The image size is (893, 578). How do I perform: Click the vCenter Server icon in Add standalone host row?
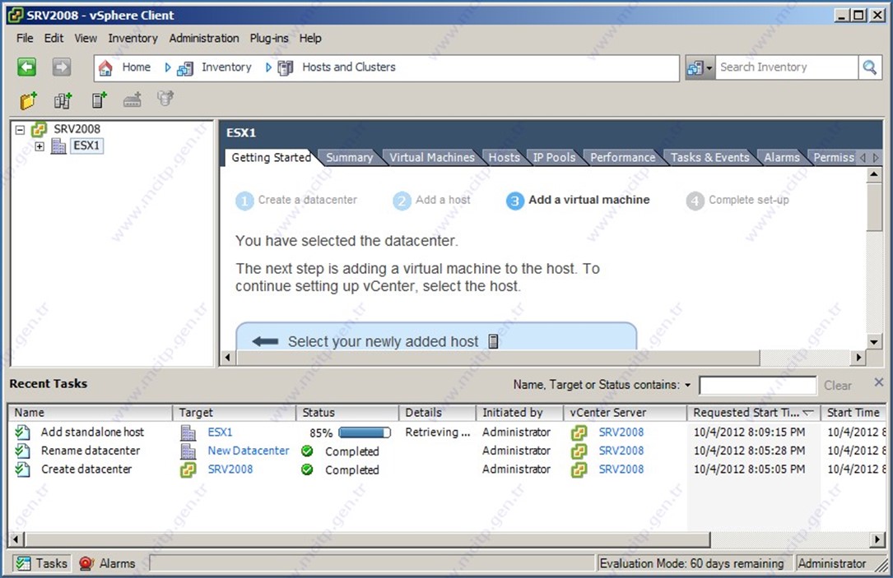coord(579,433)
